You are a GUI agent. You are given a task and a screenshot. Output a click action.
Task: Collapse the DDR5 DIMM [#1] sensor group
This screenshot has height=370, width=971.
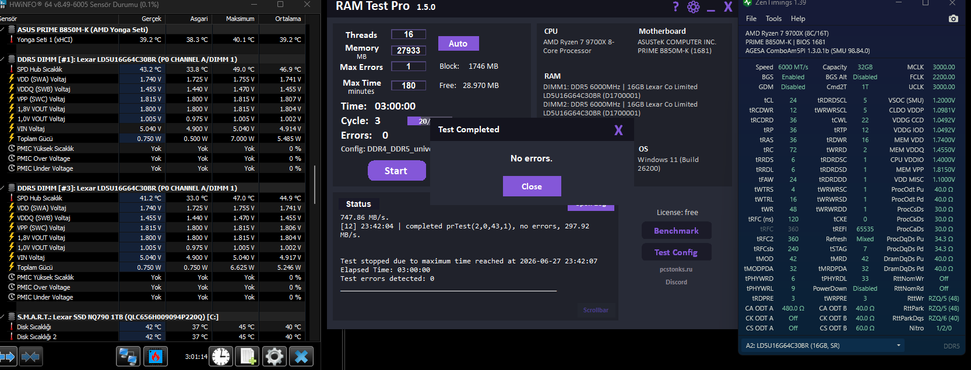tap(3, 59)
